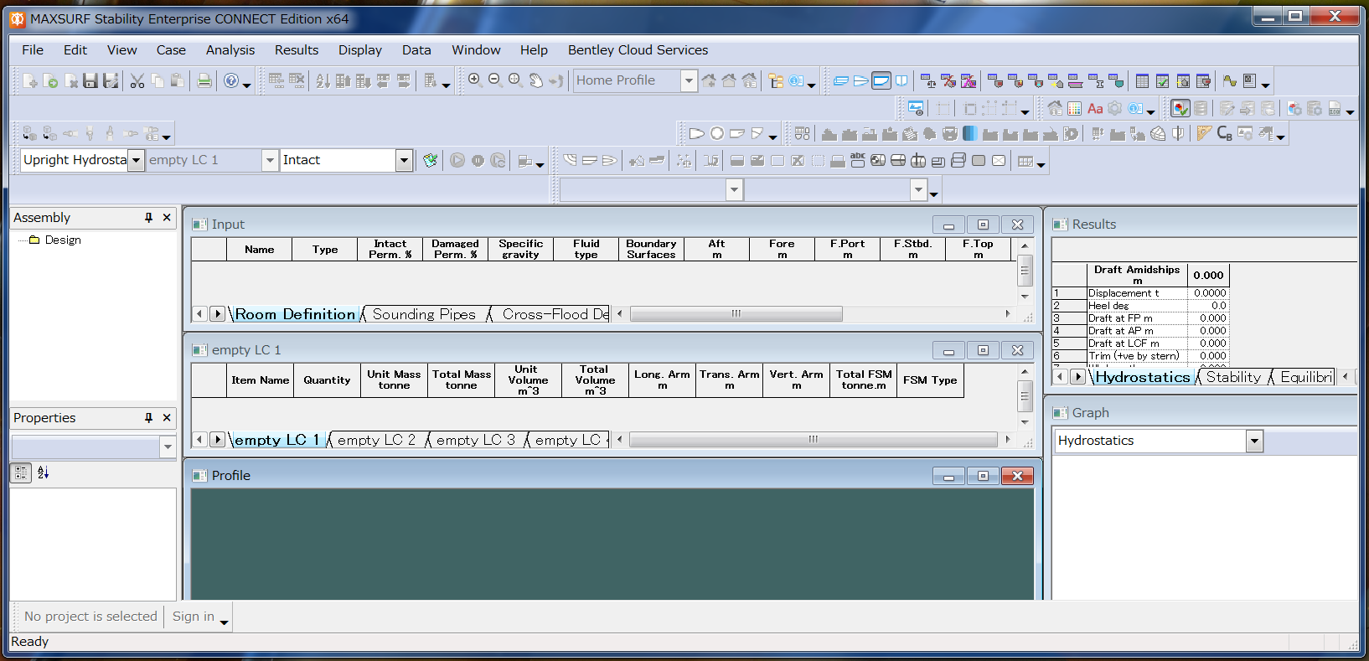The width and height of the screenshot is (1369, 661).
Task: Toggle the Plan view button
Action: pos(860,81)
